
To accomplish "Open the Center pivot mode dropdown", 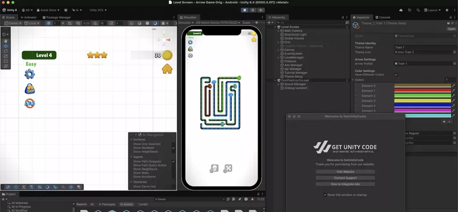I will pyautogui.click(x=13, y=23).
